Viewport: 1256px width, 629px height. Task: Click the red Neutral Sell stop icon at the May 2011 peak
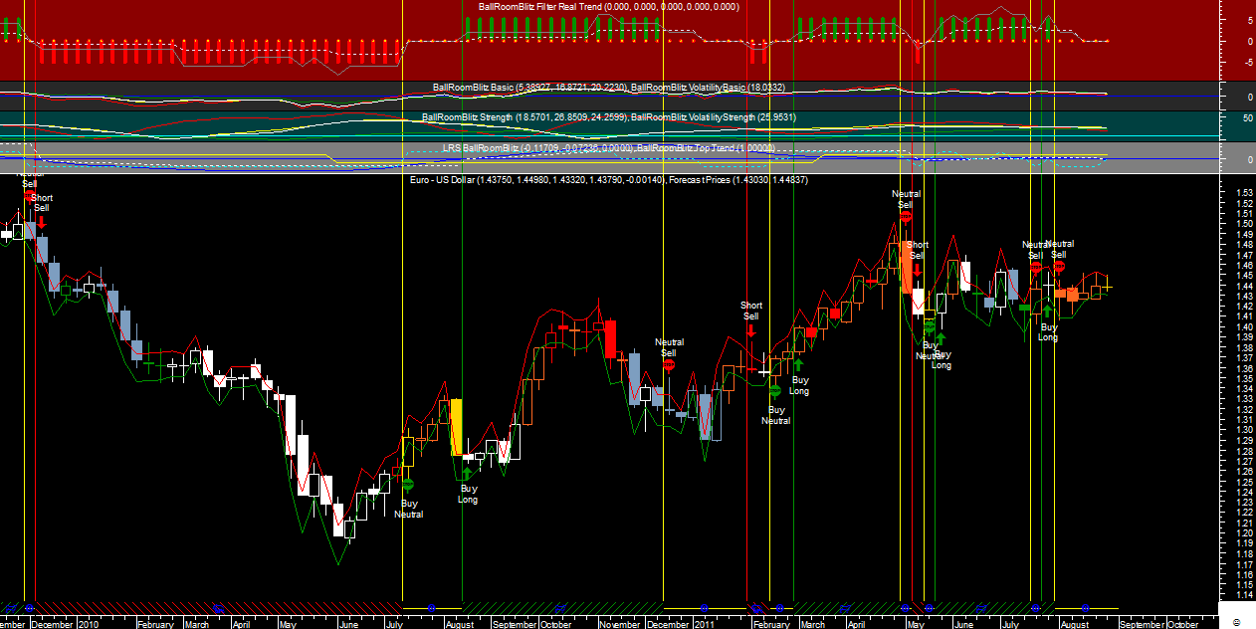(x=906, y=216)
